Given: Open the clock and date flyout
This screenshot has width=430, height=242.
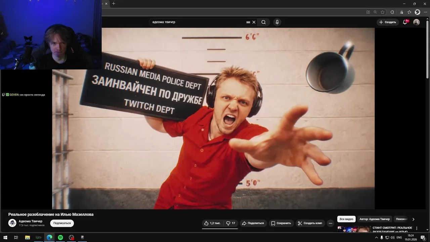Looking at the screenshot, I should click(410, 237).
